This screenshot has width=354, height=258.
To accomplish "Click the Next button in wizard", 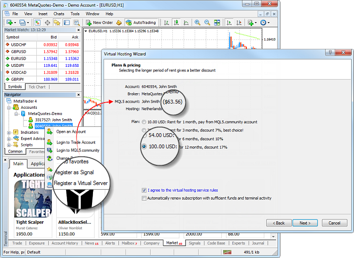I will tap(305, 223).
